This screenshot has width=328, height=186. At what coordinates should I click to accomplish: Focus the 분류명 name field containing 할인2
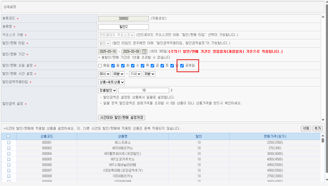click(123, 27)
